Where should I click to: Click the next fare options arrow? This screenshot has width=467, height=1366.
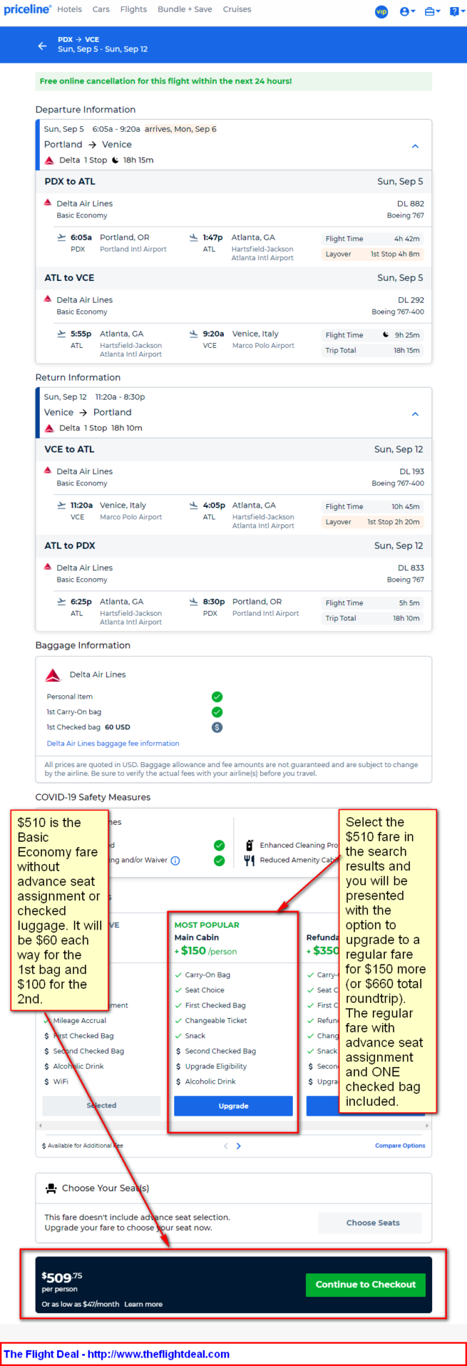point(239,1146)
